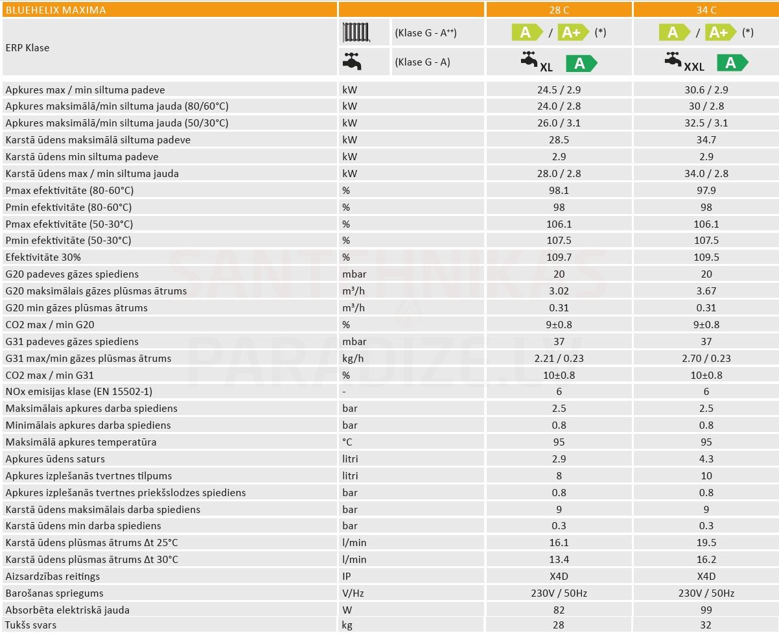Click the "98.1" value
Image resolution: width=779 pixels, height=633 pixels.
pos(559,191)
